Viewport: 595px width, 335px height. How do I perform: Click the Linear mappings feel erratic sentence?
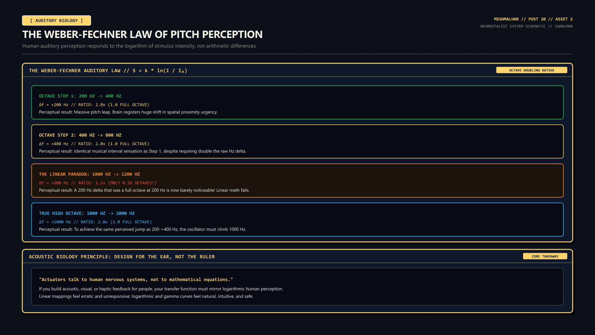(x=146, y=296)
